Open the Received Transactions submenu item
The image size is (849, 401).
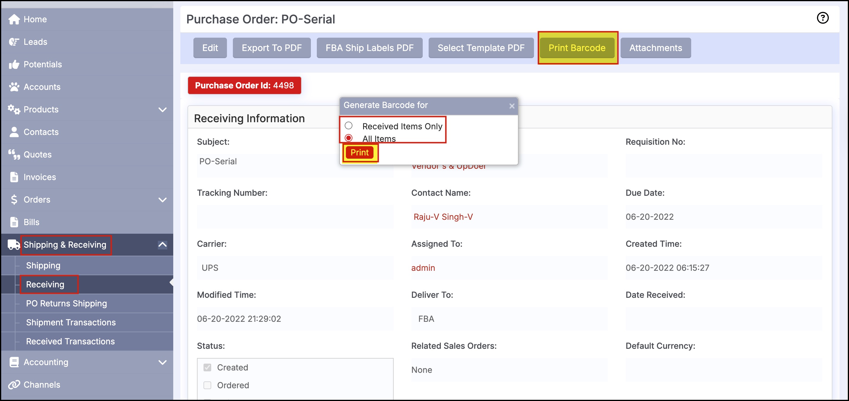pyautogui.click(x=70, y=341)
